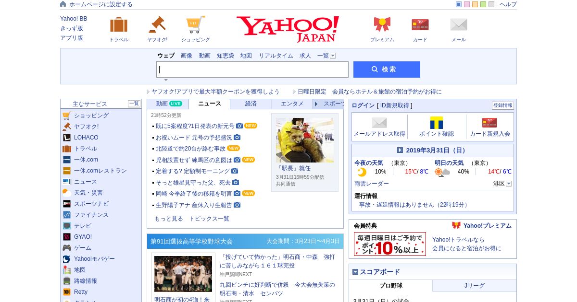Viewport: 577px width, 302px height.
Task: Click the sidebar Yahoo!モバゲー icon
Action: point(67,259)
